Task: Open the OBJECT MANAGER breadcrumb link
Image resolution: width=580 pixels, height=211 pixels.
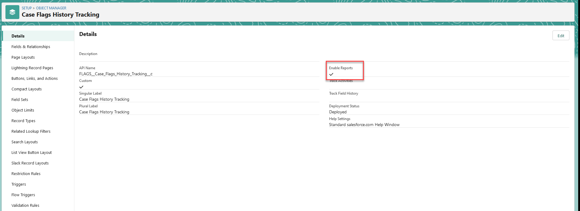Action: [51, 8]
